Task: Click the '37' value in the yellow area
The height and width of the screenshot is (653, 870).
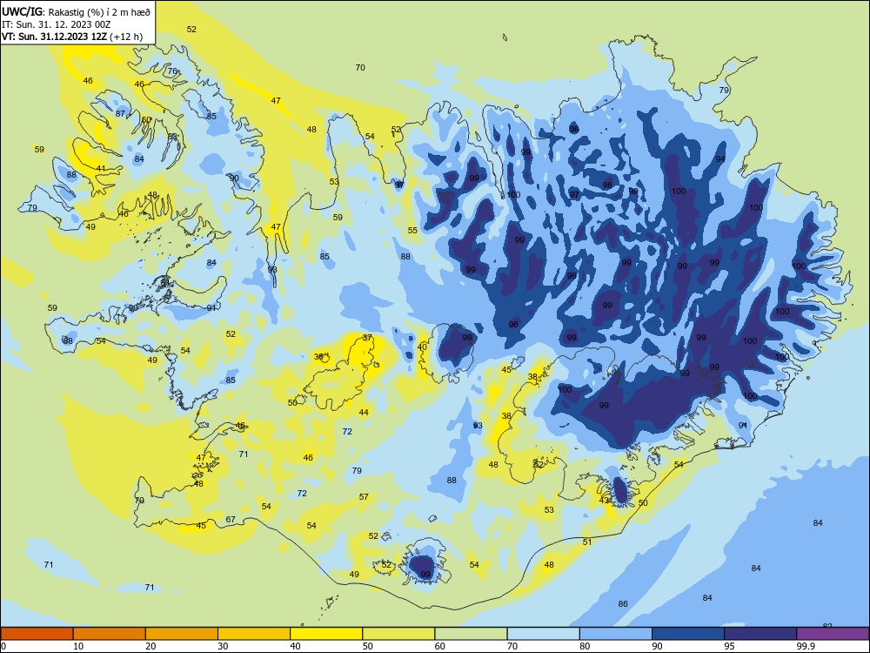Action: coord(367,338)
